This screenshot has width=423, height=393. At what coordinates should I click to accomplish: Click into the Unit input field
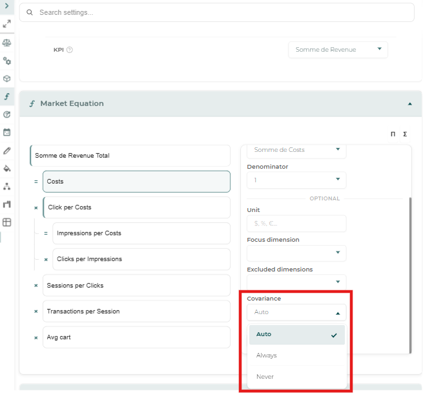tap(296, 224)
